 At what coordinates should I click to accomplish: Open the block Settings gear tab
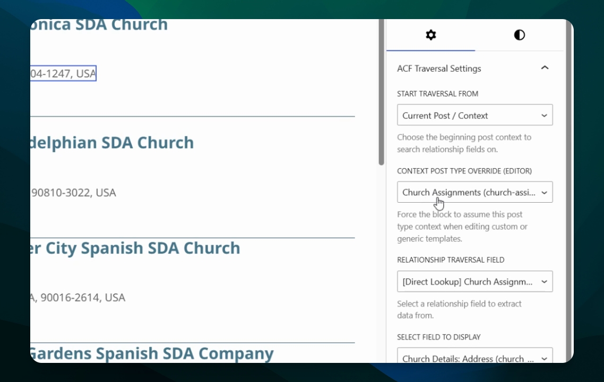point(430,35)
